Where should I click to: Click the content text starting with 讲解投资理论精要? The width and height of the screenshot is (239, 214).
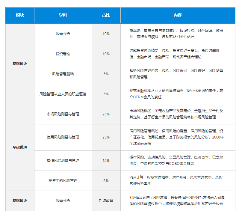(x=177, y=54)
